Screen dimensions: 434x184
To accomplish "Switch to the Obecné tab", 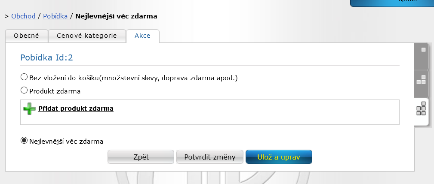I will click(x=27, y=36).
